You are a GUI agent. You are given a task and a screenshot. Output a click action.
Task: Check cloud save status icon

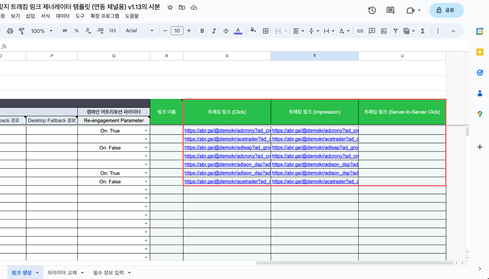click(x=194, y=7)
